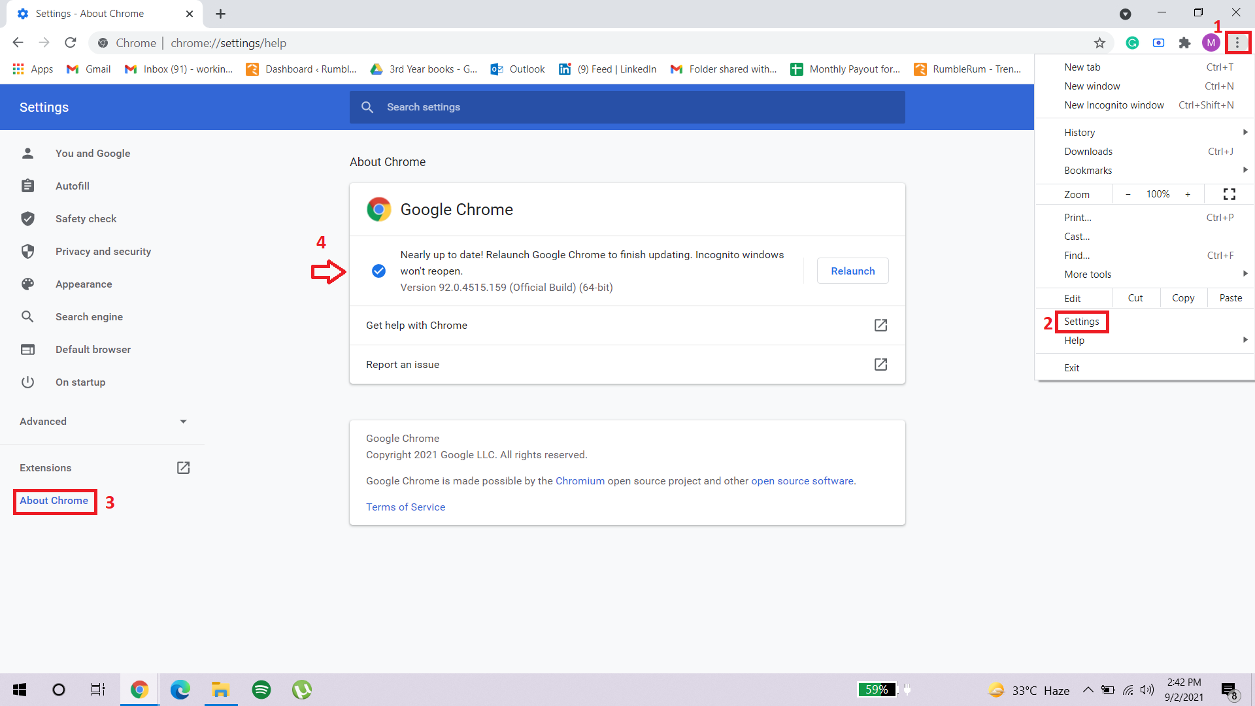Viewport: 1255px width, 706px height.
Task: Open the RumbleRum bookmark
Action: (x=967, y=69)
